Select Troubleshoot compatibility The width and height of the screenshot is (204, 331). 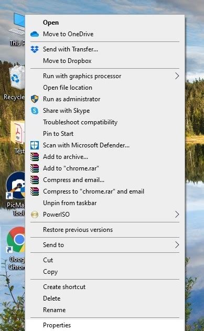105,122
